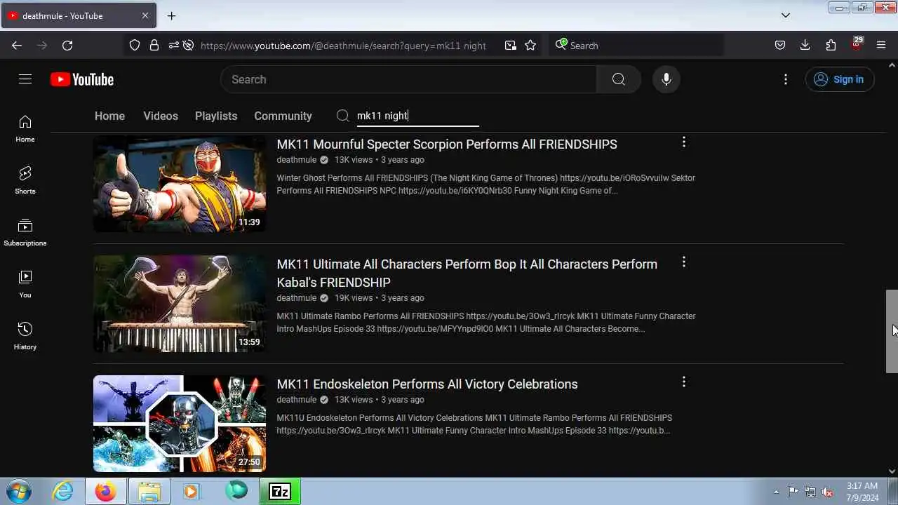Open Endoskeleton Victory Celebrations video title
The image size is (898, 505).
[x=427, y=384]
